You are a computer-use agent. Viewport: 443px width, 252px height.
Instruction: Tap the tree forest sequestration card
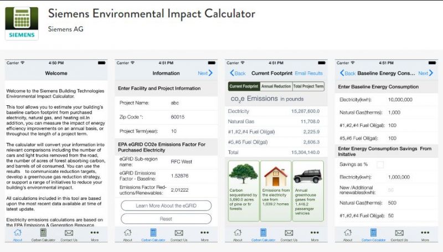tap(244, 191)
